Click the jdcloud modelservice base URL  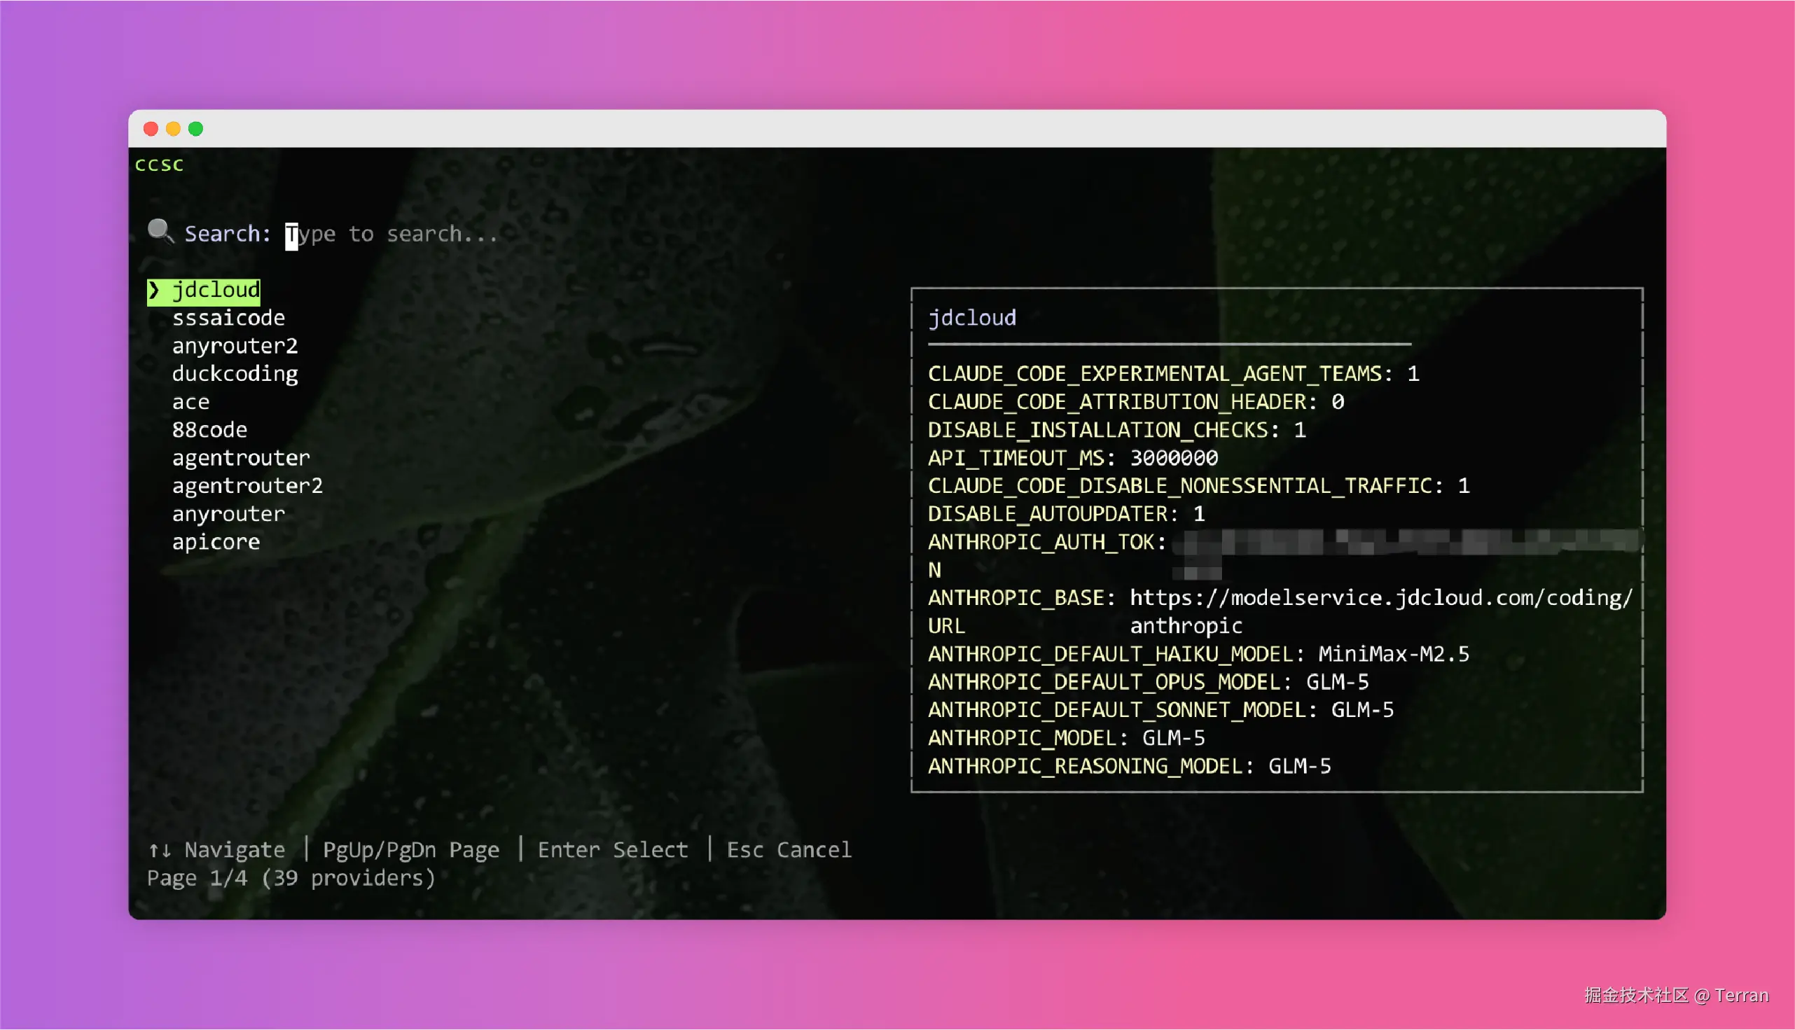[1380, 598]
